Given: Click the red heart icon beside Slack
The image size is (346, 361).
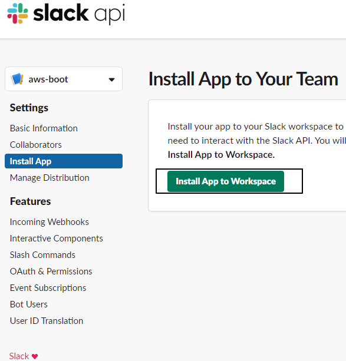Looking at the screenshot, I should click(35, 356).
